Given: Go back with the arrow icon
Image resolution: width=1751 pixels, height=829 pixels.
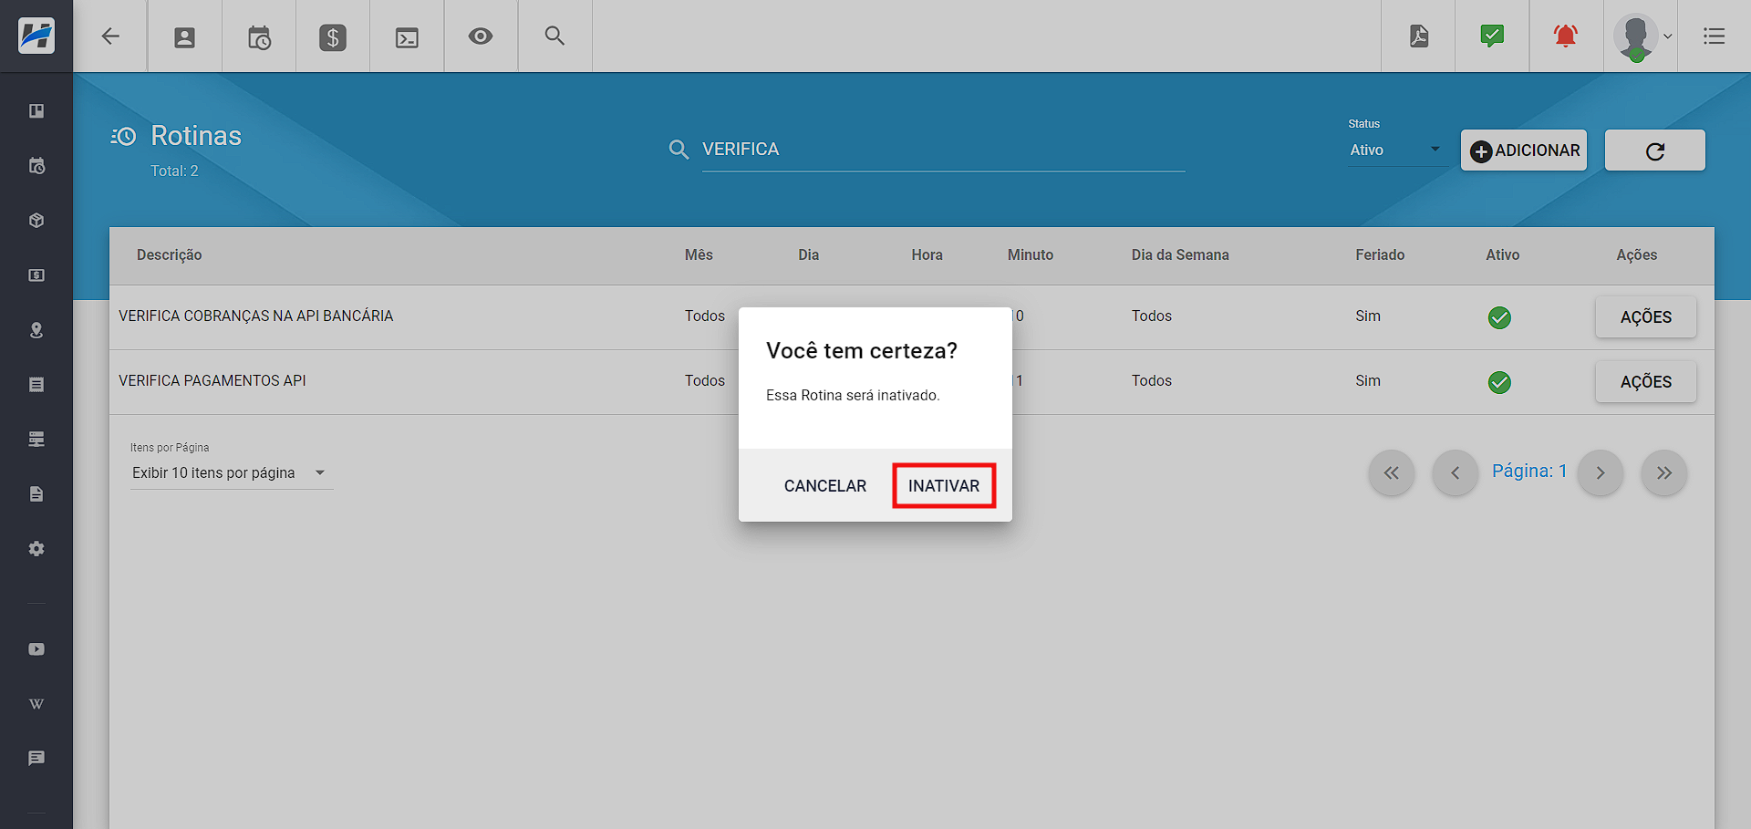Looking at the screenshot, I should [110, 36].
